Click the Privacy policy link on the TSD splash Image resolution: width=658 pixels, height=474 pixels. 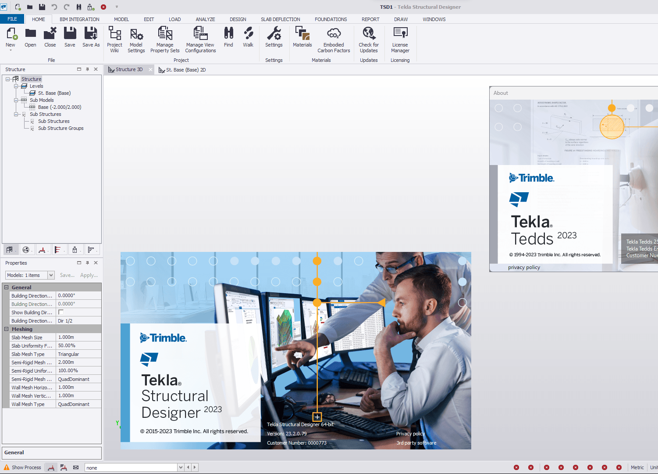click(410, 434)
